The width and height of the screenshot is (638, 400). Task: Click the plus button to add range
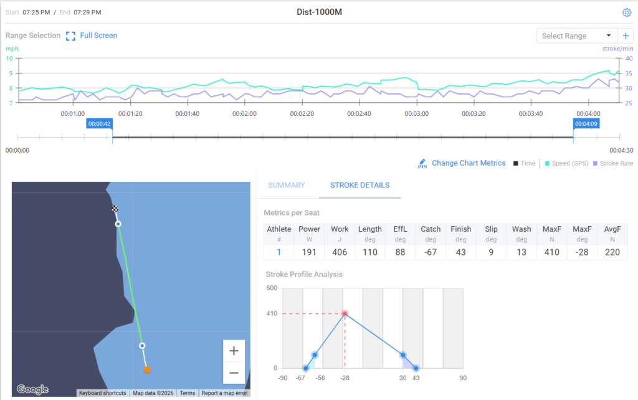point(626,36)
